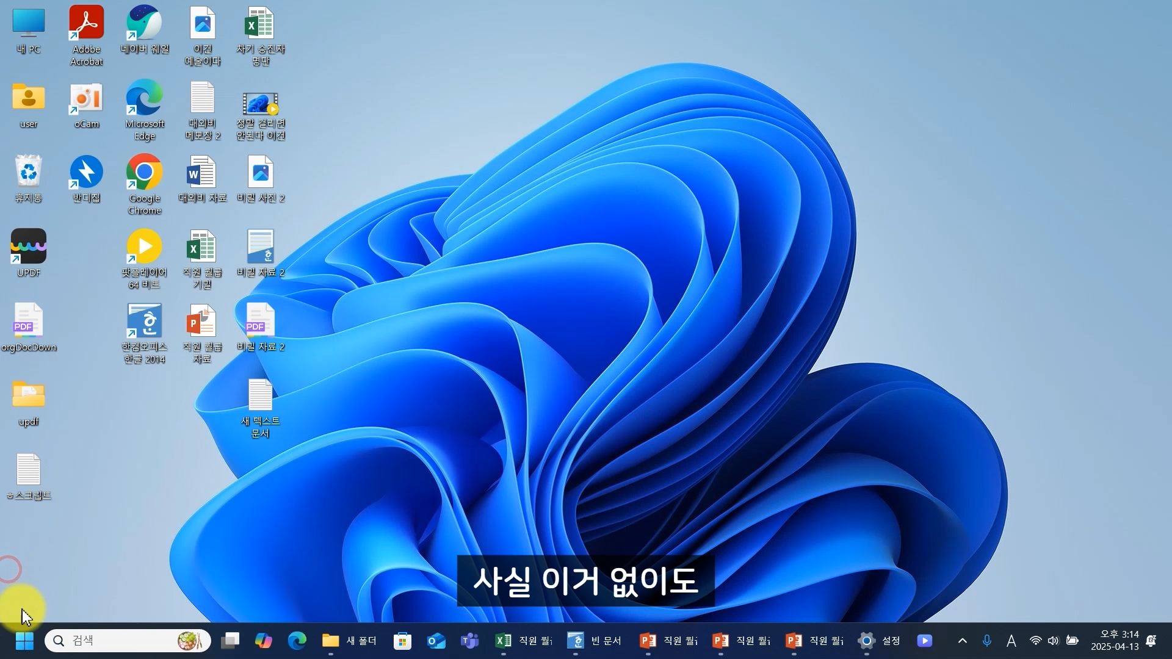Open the Windows Start menu

coord(24,641)
